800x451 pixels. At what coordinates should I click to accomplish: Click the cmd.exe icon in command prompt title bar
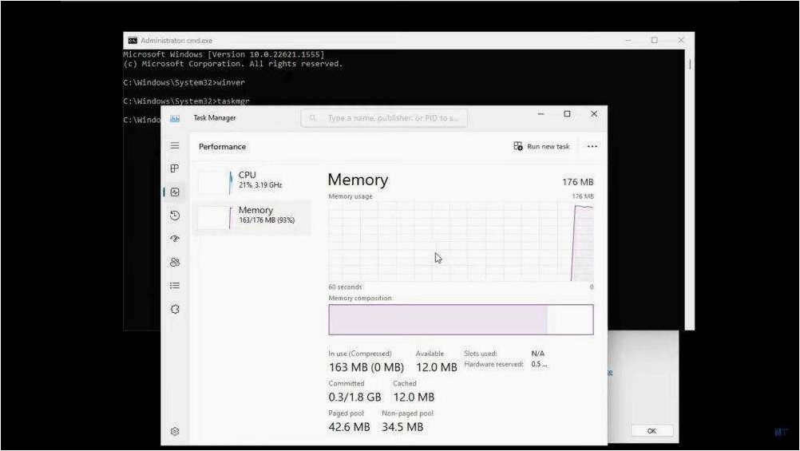[133, 40]
